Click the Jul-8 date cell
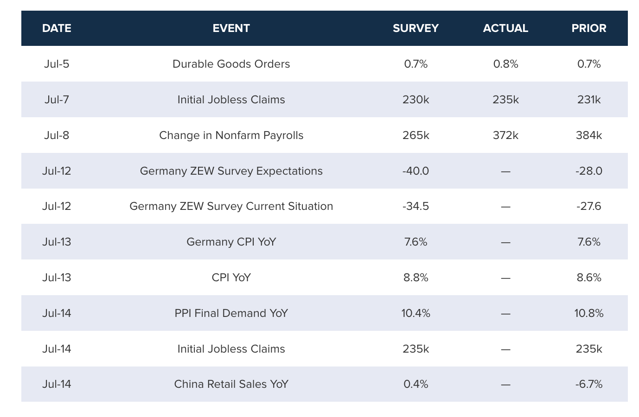The height and width of the screenshot is (417, 639). pyautogui.click(x=57, y=135)
